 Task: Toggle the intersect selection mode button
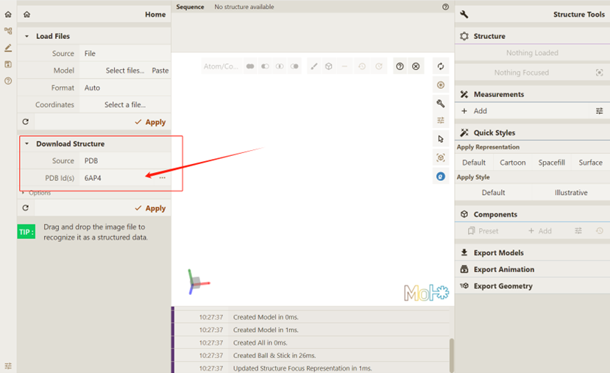[x=280, y=66]
